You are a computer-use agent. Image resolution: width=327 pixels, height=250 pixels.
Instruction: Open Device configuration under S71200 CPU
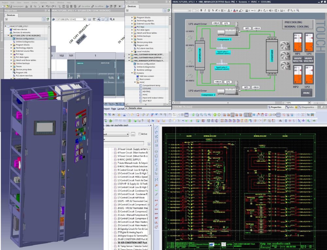coord(25,39)
